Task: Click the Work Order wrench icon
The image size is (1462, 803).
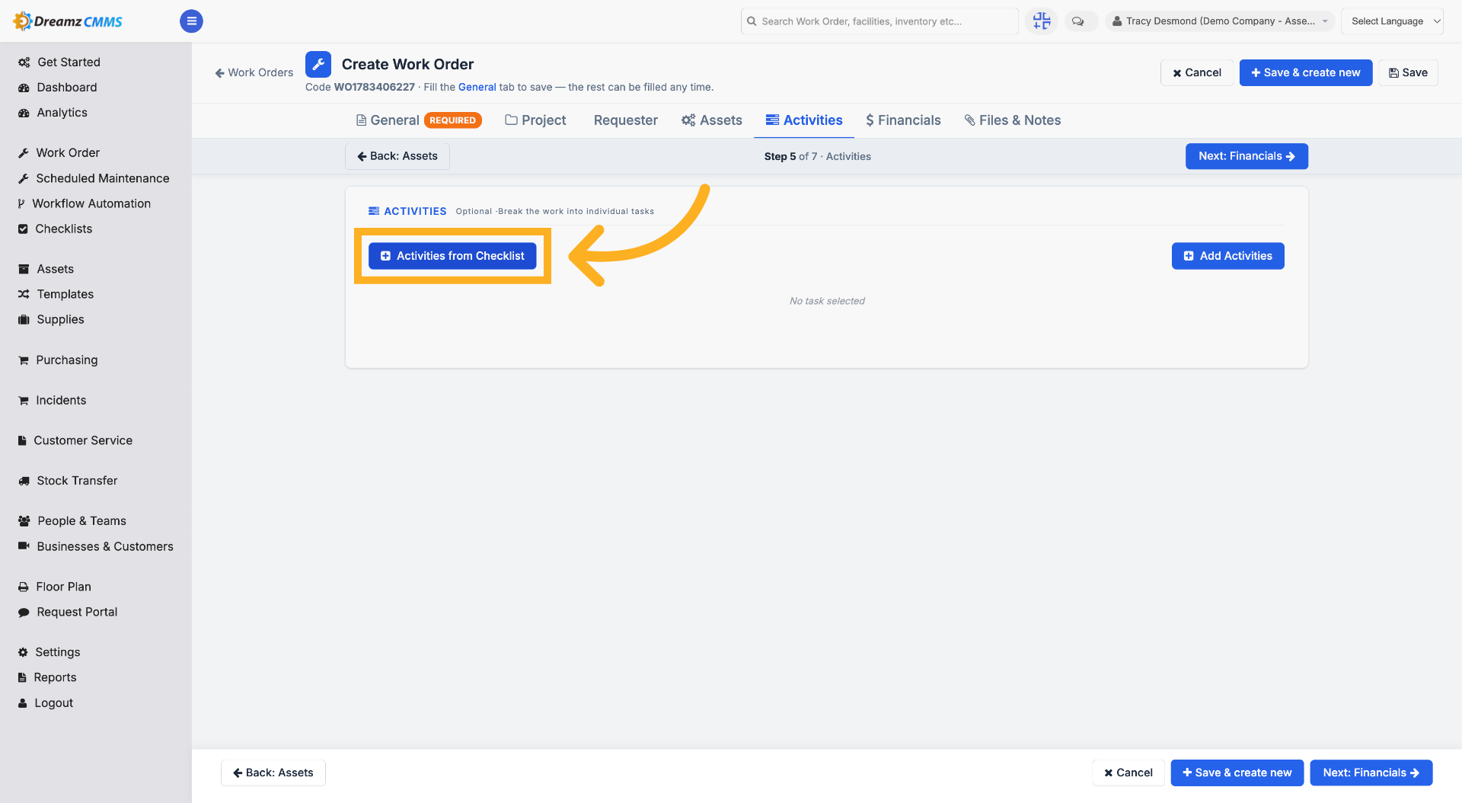Action: pyautogui.click(x=24, y=153)
